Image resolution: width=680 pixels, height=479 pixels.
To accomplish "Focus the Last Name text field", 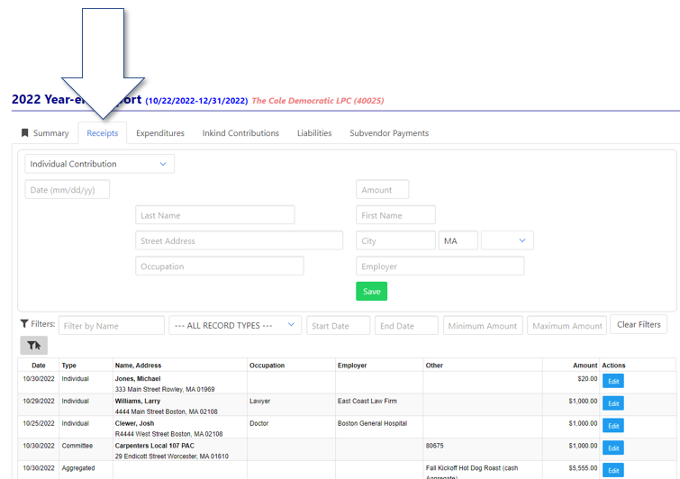I will (215, 215).
